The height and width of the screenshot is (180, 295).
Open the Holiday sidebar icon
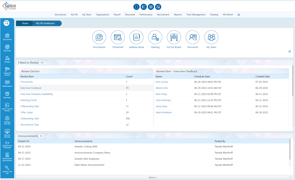tap(7, 59)
